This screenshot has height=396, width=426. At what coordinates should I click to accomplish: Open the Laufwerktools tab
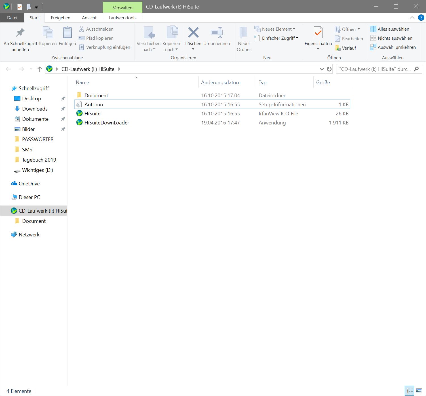[123, 18]
